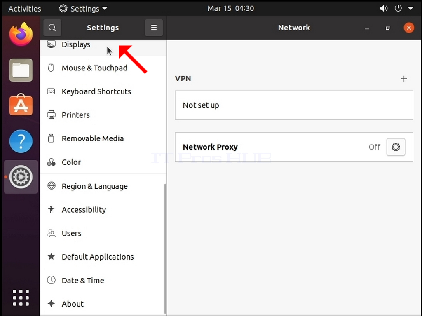Click the volume icon in top bar
This screenshot has width=422, height=316.
pyautogui.click(x=384, y=8)
